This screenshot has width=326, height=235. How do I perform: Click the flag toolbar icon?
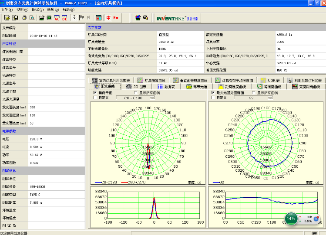click(x=81, y=18)
